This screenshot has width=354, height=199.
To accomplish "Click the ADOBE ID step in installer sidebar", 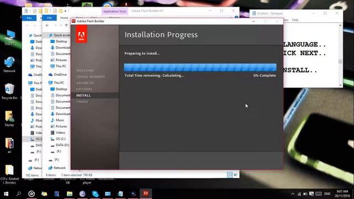I will 85,83.
